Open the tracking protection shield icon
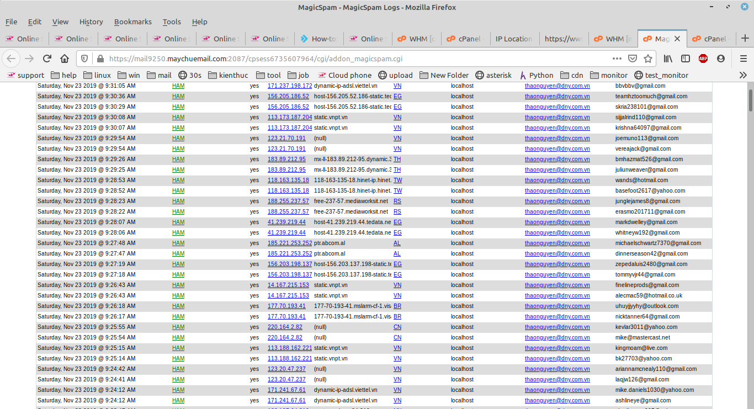This screenshot has height=409, width=754. pos(84,58)
